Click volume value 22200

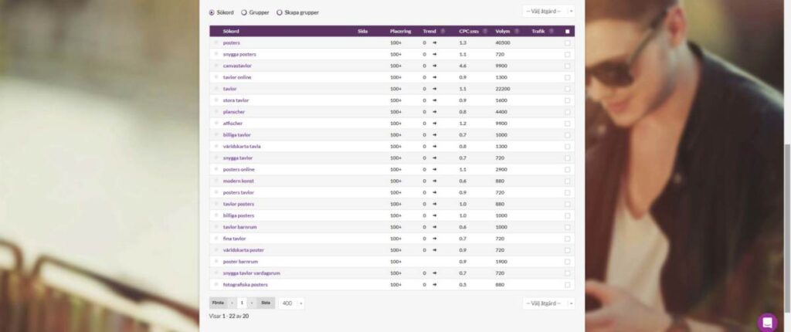tap(502, 89)
